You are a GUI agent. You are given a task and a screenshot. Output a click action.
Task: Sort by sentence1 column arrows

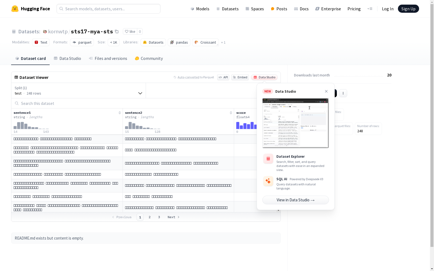click(x=120, y=113)
